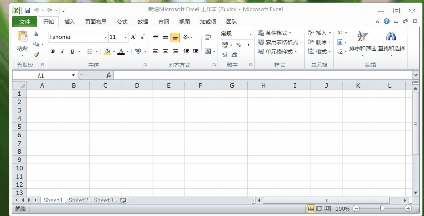This screenshot has width=424, height=216.
Task: Click the 查找和选择 binoculars icon
Action: coord(391,36)
